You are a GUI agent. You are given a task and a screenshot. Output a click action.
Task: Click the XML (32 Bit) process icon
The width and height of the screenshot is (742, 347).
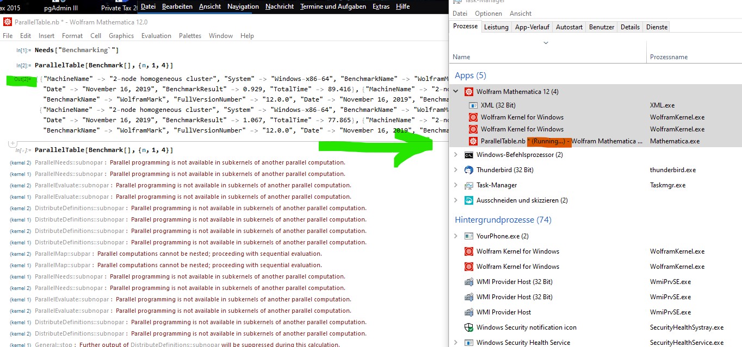(x=473, y=105)
